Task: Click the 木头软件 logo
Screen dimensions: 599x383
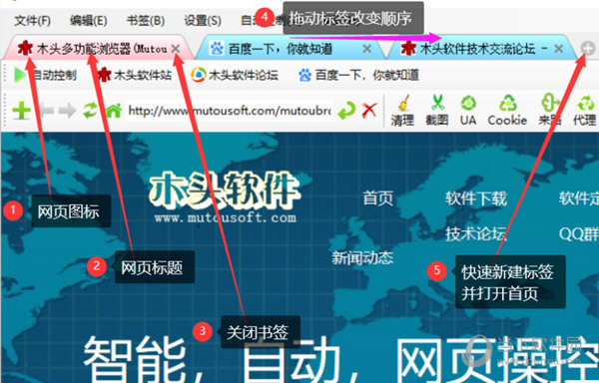Action: [225, 196]
